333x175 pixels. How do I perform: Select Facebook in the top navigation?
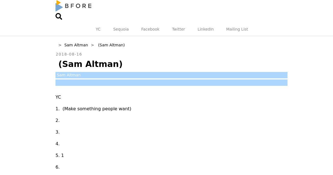click(150, 29)
